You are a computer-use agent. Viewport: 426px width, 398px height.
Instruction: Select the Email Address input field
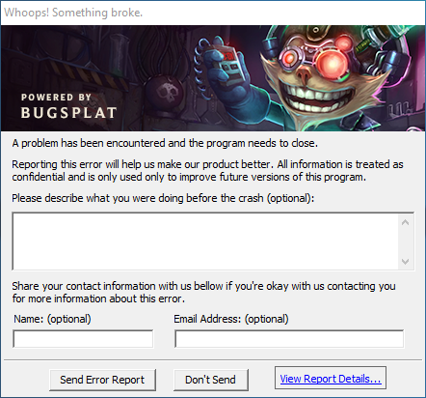pyautogui.click(x=289, y=339)
